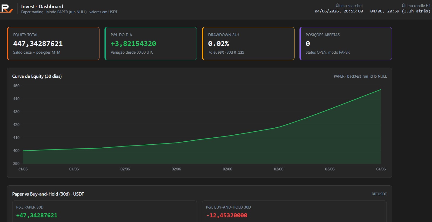Click the "430" y-axis label
Viewport: 432px width, 222px height.
16,112
